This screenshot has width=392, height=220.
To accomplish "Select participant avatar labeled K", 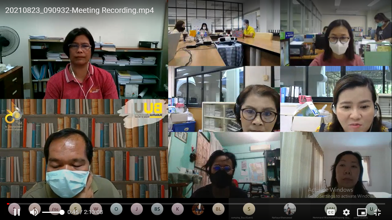I will point(177,209).
